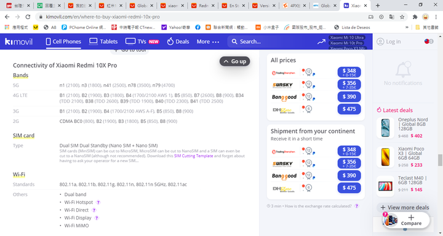This screenshot has height=236, width=443.
Task: Go back in browser history
Action: click(x=7, y=17)
